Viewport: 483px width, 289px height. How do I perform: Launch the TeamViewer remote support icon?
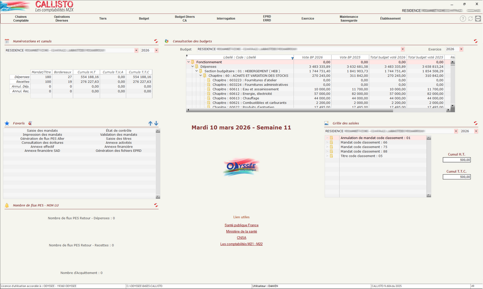478,19
